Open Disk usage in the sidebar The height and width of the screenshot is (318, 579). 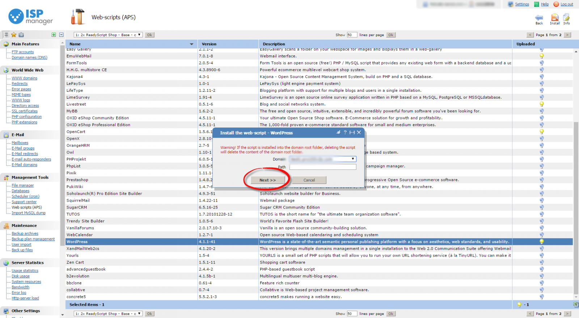click(21, 276)
